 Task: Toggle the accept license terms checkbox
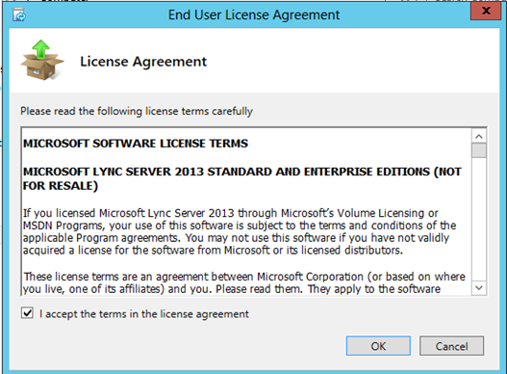(x=27, y=313)
